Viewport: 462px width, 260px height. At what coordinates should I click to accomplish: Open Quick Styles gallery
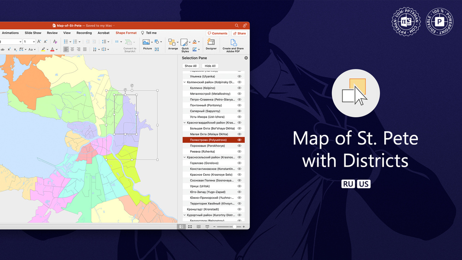coord(185,46)
